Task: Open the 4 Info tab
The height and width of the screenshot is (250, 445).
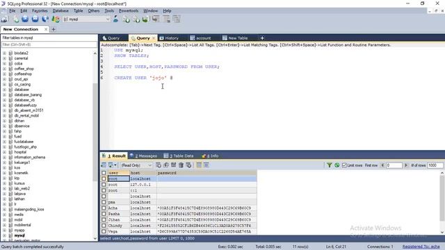Action: (210, 156)
